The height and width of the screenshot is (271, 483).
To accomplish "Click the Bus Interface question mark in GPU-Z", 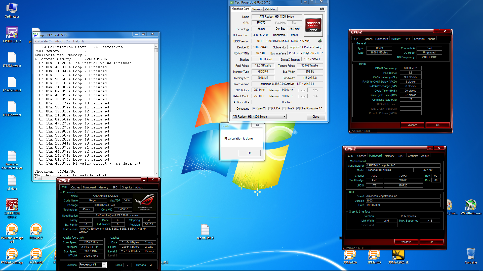I will (322, 53).
